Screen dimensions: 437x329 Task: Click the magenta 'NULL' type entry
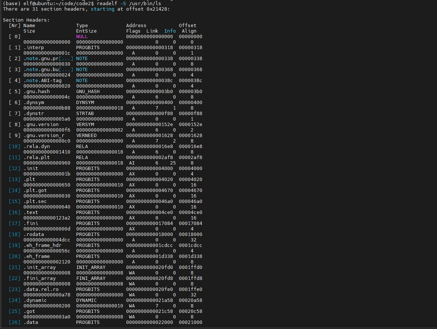(x=82, y=37)
